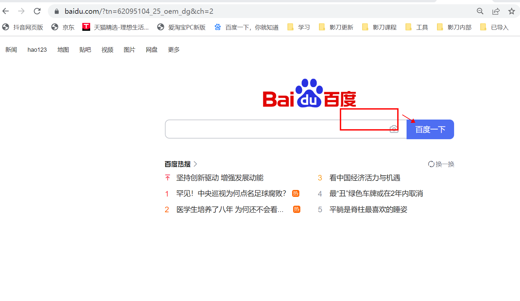520x301 pixels.
Task: Open 坚持创新驱动 增强发展动能 hot search
Action: click(x=220, y=178)
